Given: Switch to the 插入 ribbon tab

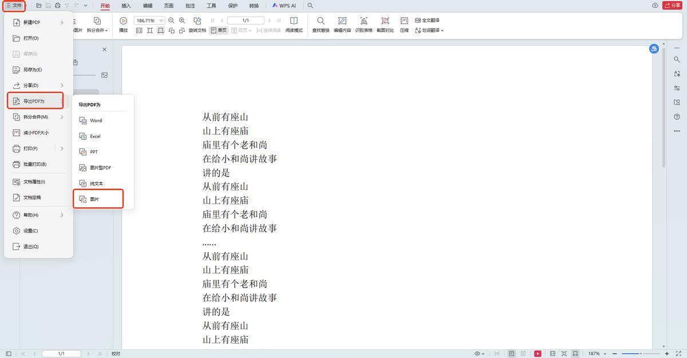Looking at the screenshot, I should (126, 6).
